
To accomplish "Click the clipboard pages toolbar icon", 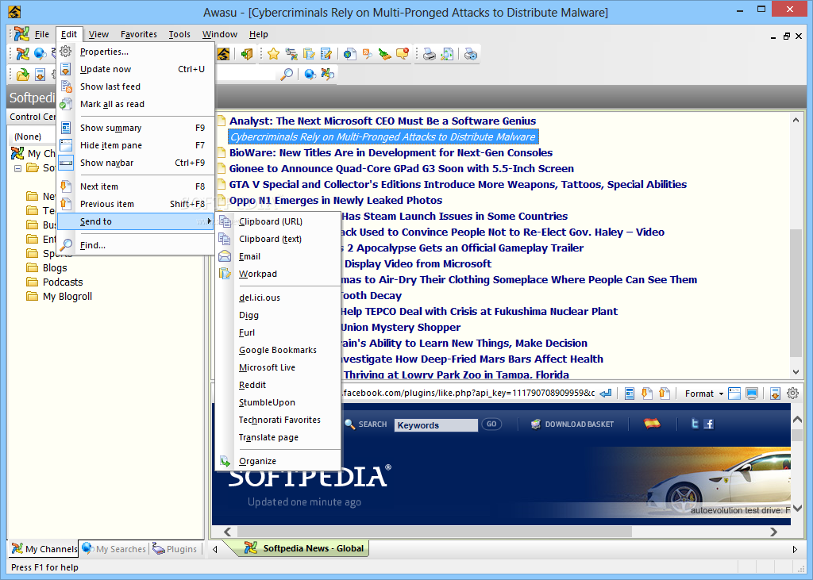I will click(309, 54).
